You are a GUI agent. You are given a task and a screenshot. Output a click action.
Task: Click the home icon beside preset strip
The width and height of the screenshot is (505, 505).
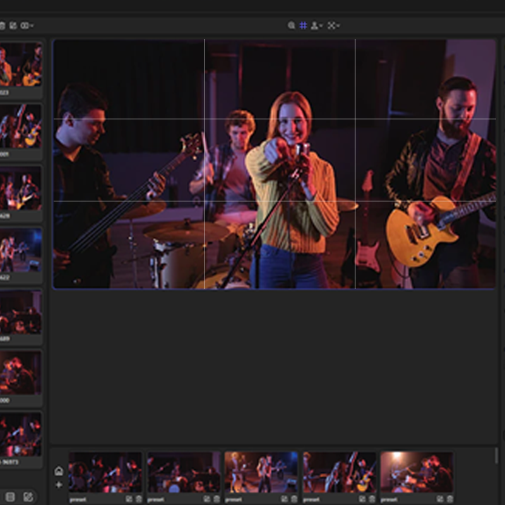point(59,471)
